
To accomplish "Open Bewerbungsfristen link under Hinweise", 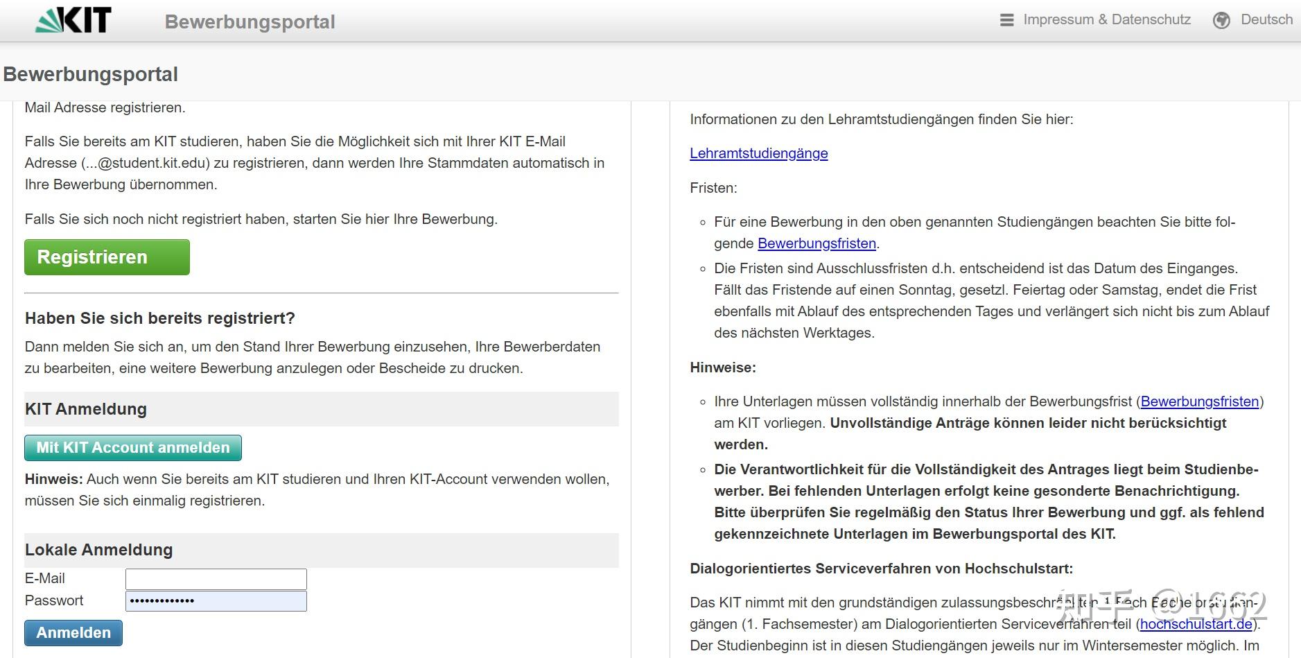I will (1200, 401).
